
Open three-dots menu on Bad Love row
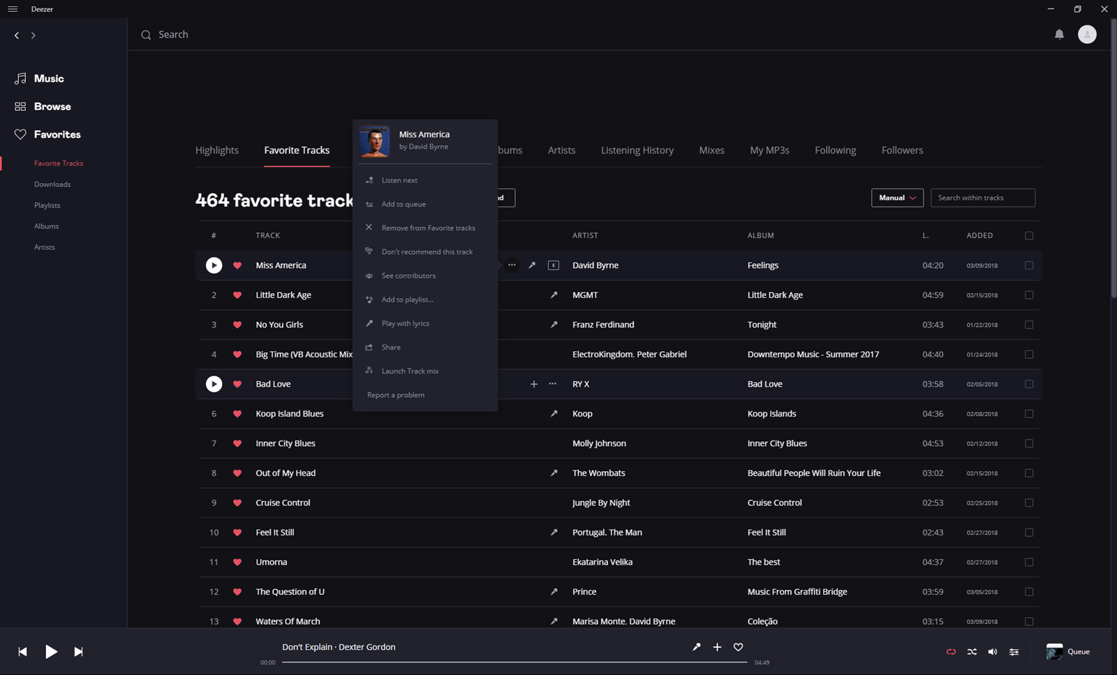point(553,384)
